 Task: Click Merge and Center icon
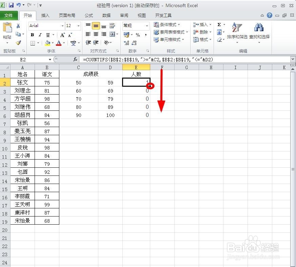point(112,34)
